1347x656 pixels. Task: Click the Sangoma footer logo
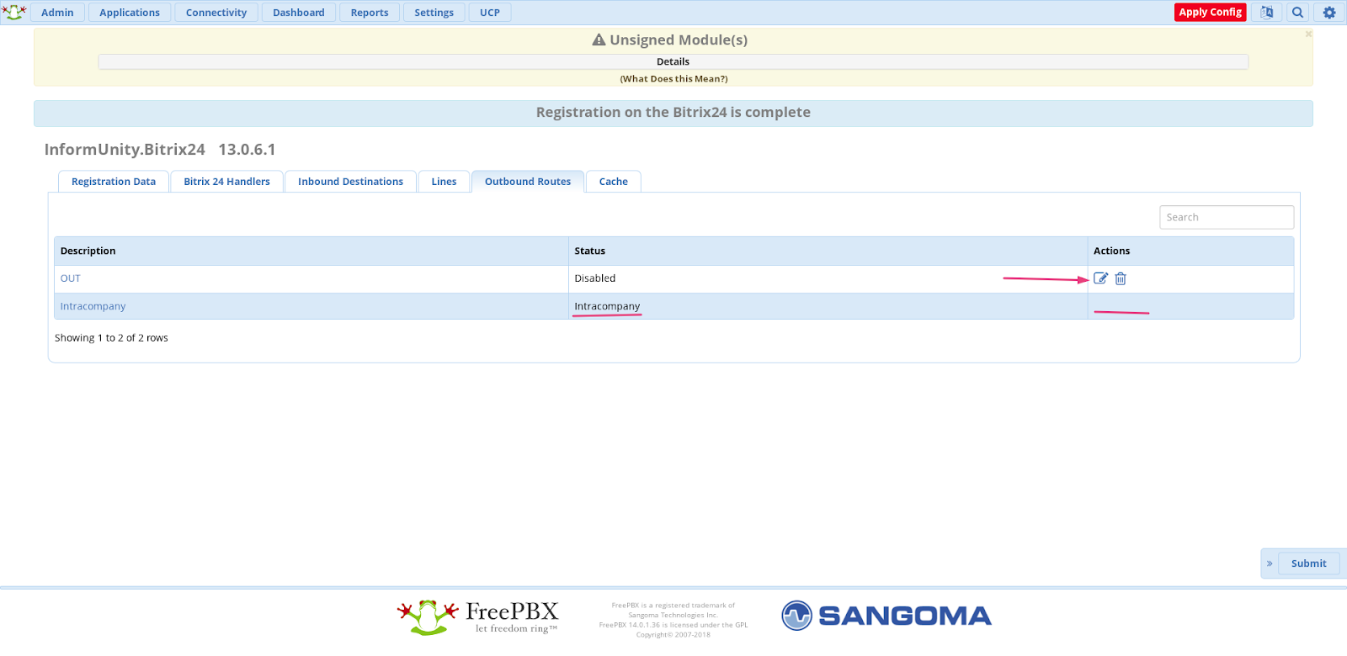pyautogui.click(x=886, y=616)
